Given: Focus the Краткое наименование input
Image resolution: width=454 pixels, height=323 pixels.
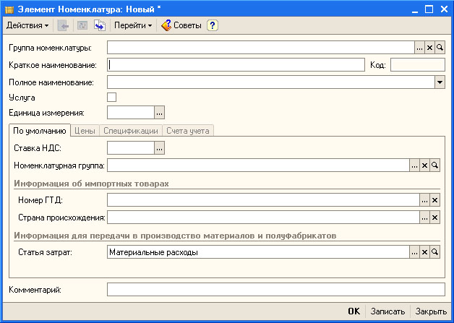Looking at the screenshot, I should pos(236,65).
